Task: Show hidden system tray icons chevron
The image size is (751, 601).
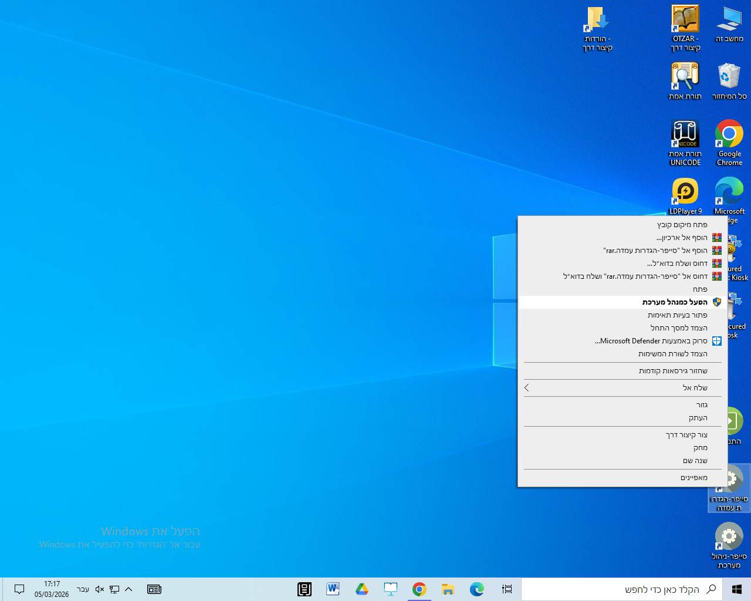Action: pyautogui.click(x=128, y=589)
